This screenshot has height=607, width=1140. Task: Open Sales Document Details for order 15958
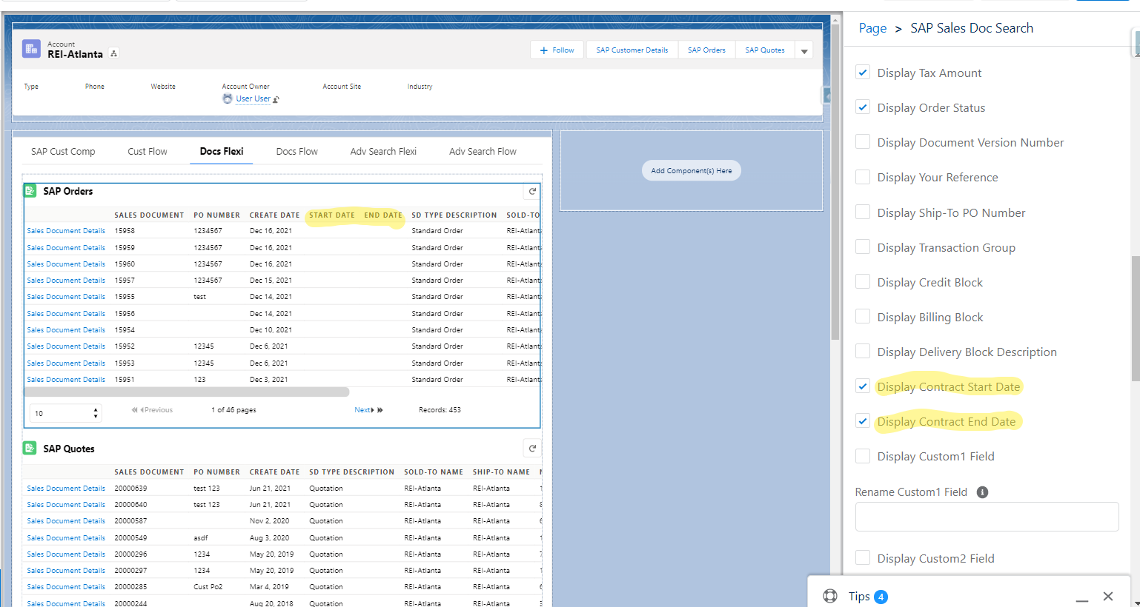pos(66,231)
